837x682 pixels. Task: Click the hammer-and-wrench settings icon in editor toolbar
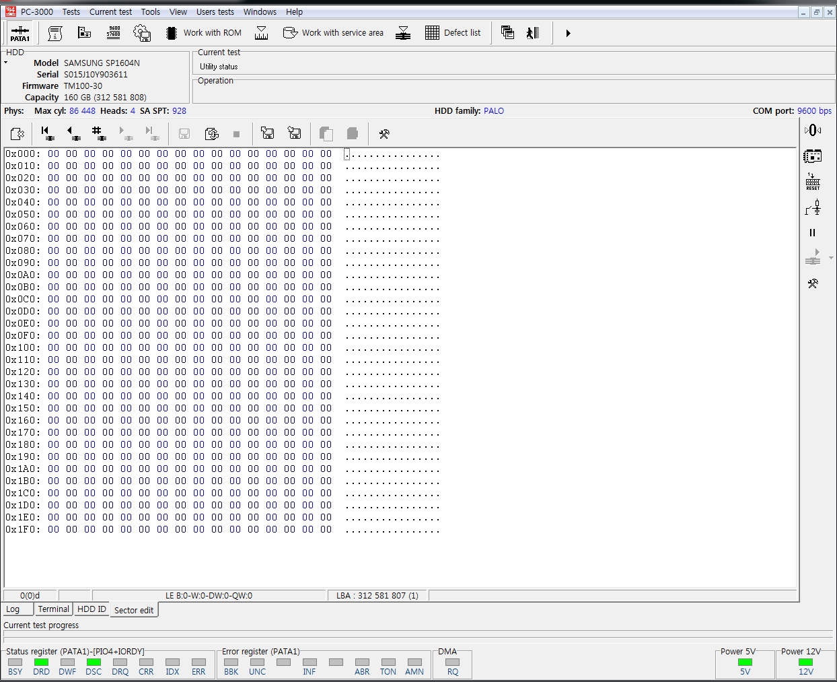[384, 134]
